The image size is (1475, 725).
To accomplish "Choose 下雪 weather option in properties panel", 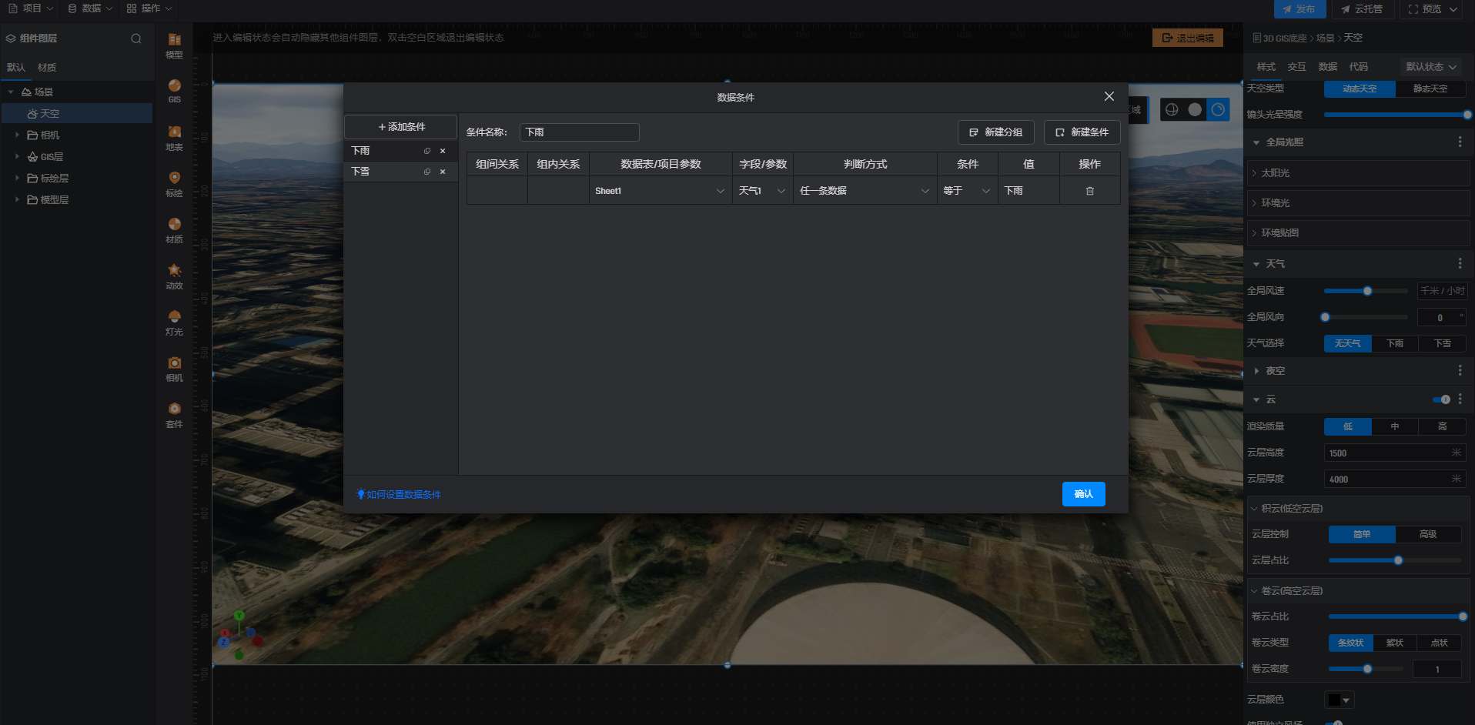I will pos(1442,343).
